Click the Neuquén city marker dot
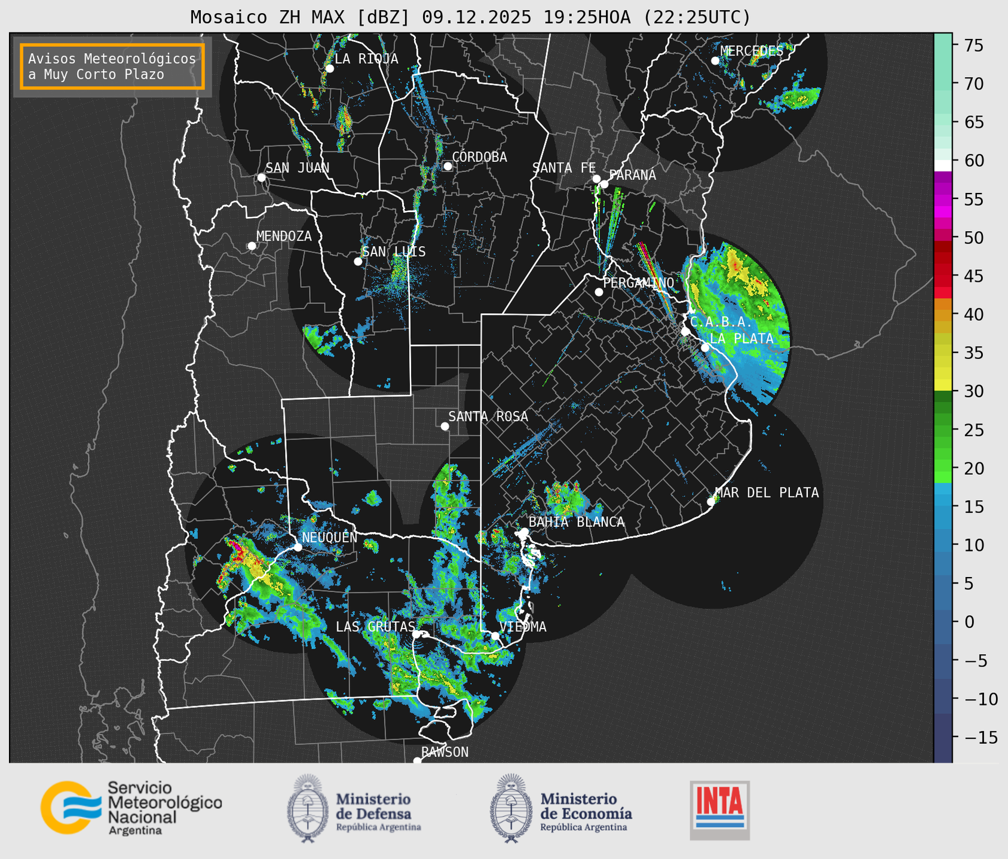 pyautogui.click(x=298, y=547)
